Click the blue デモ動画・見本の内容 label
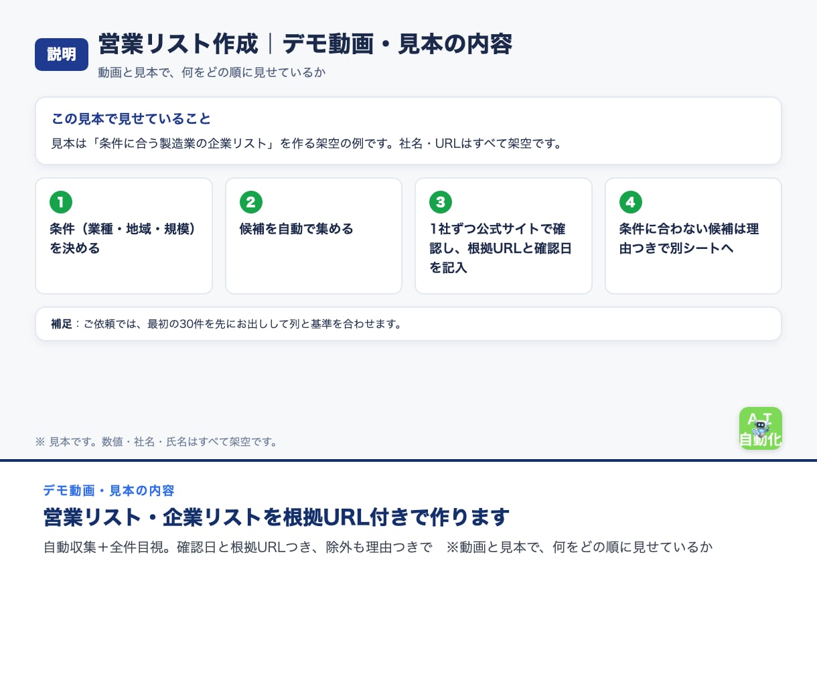 [x=108, y=491]
